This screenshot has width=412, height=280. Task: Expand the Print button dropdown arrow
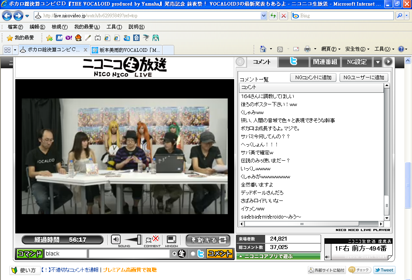pyautogui.click(x=315, y=49)
